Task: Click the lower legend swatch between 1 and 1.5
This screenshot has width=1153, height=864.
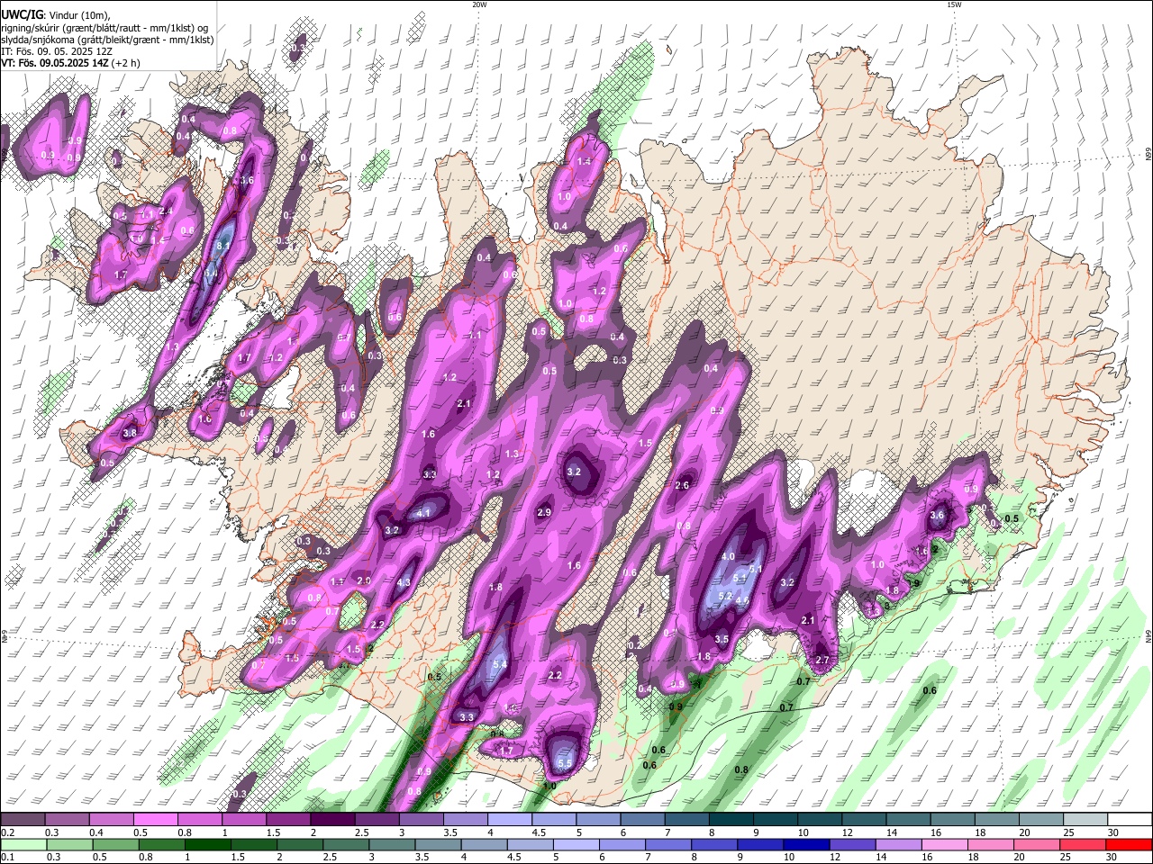Action: tap(207, 844)
